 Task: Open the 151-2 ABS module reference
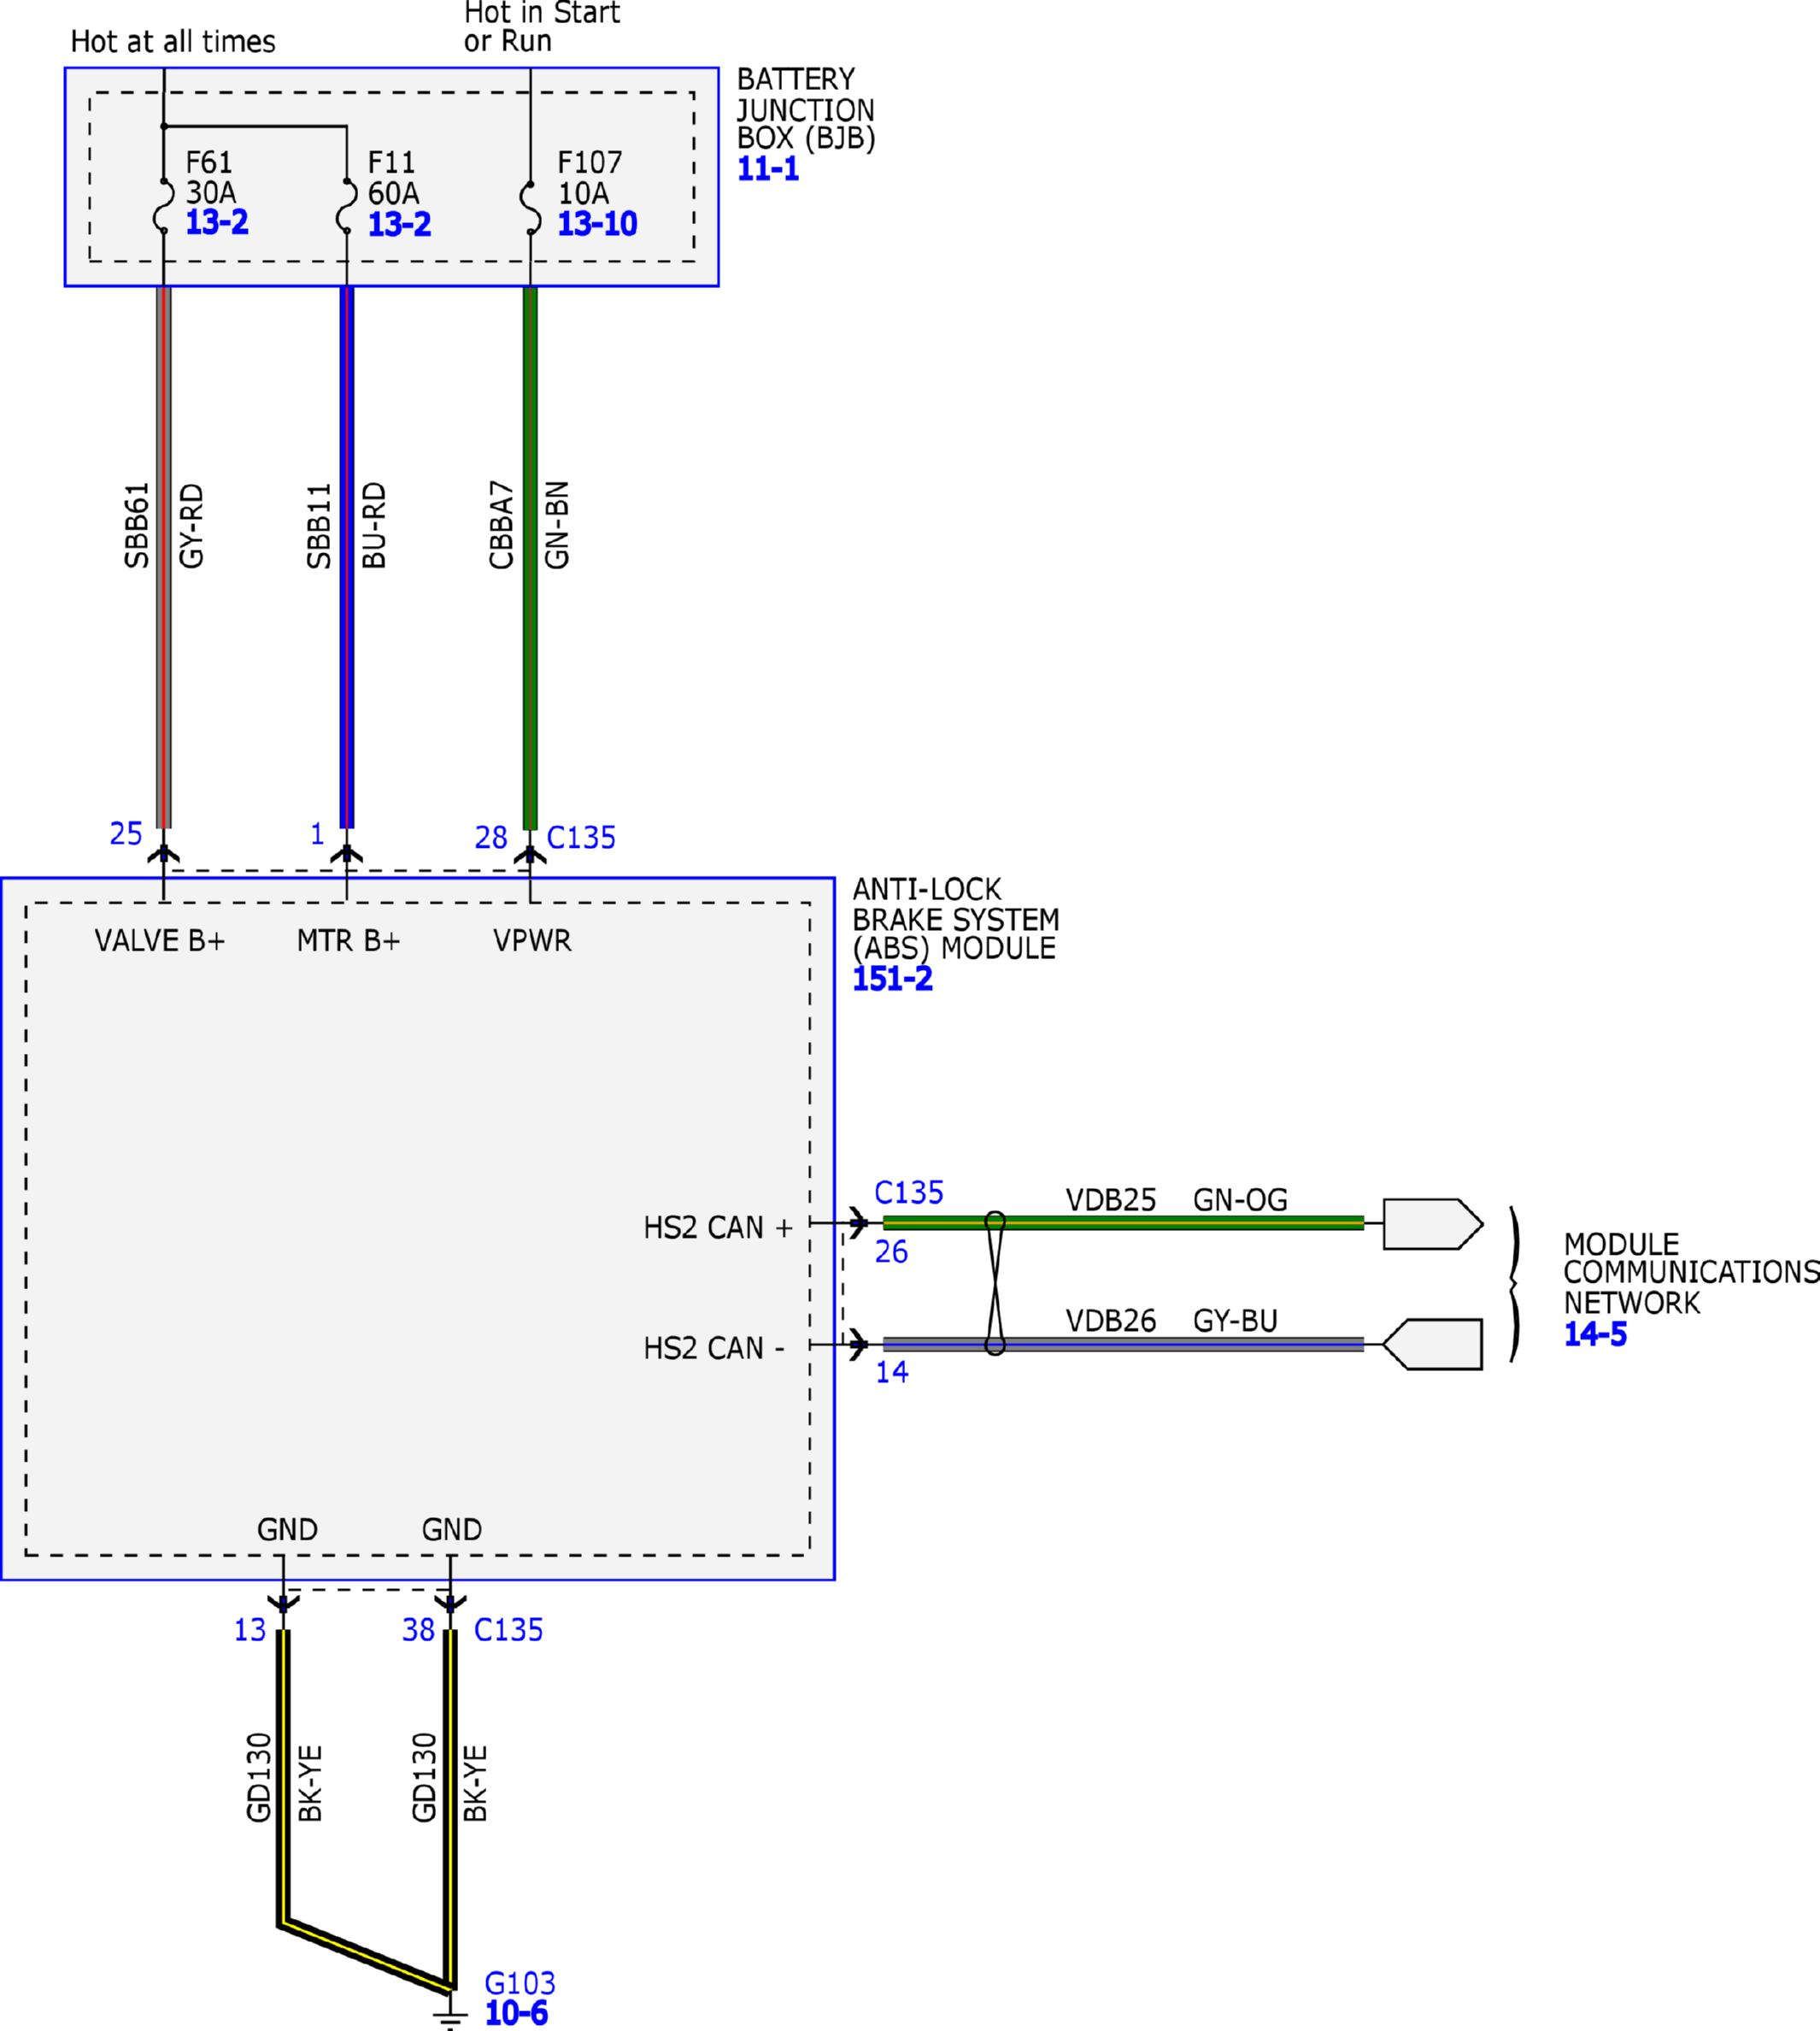(x=892, y=979)
